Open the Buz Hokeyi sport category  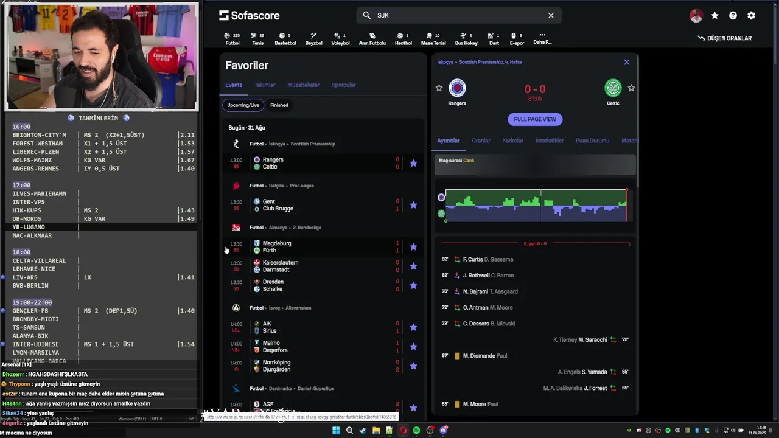(467, 39)
